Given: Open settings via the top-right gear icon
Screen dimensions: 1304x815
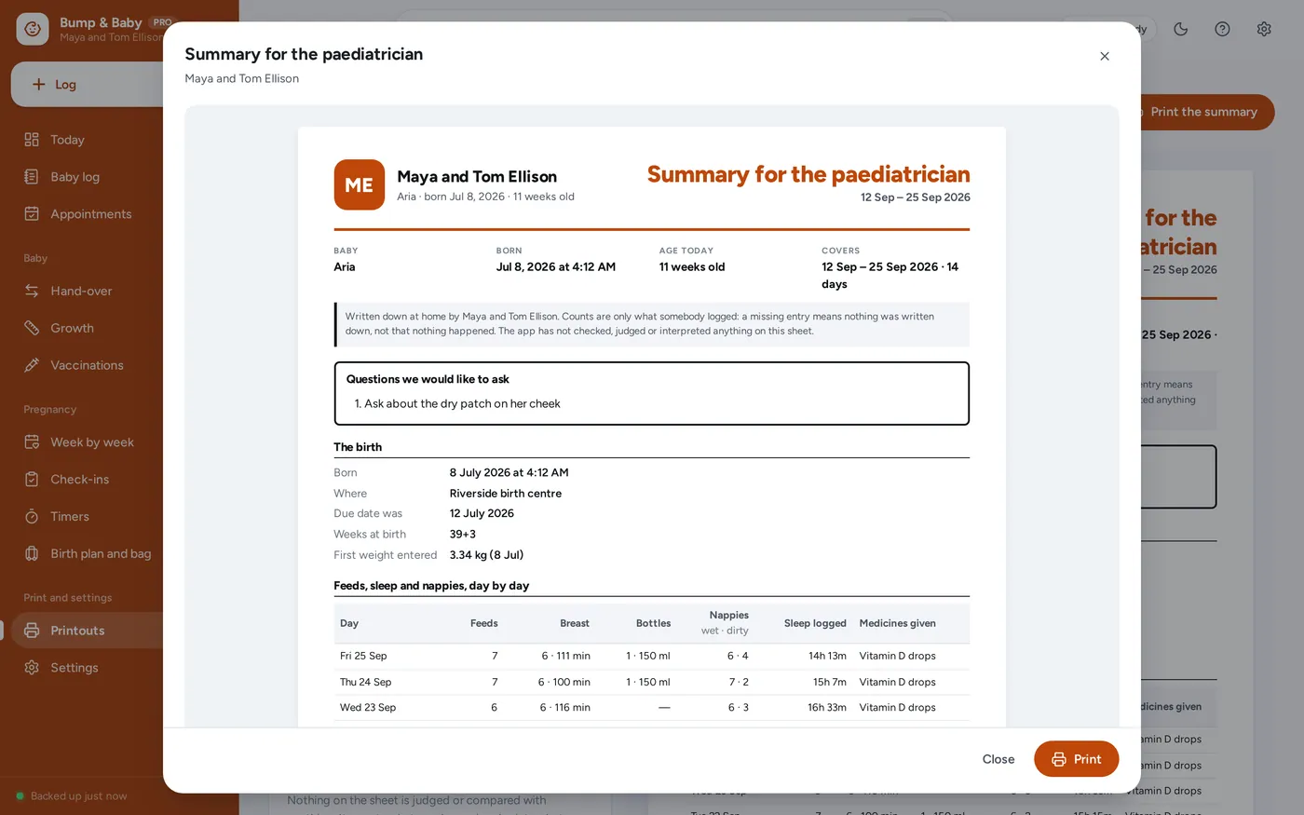Looking at the screenshot, I should [x=1264, y=29].
